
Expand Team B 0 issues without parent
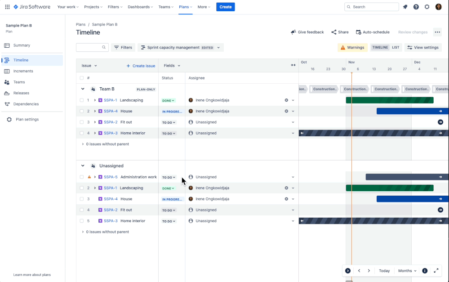[x=83, y=144]
